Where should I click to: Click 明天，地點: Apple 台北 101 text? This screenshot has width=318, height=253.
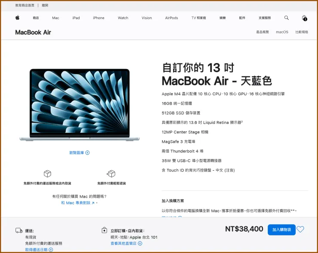click(134, 237)
